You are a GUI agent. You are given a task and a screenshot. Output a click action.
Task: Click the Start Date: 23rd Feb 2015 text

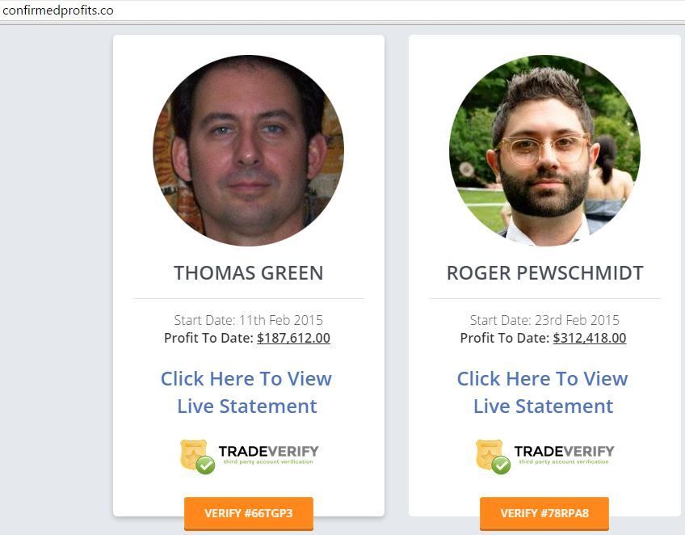[x=544, y=320]
